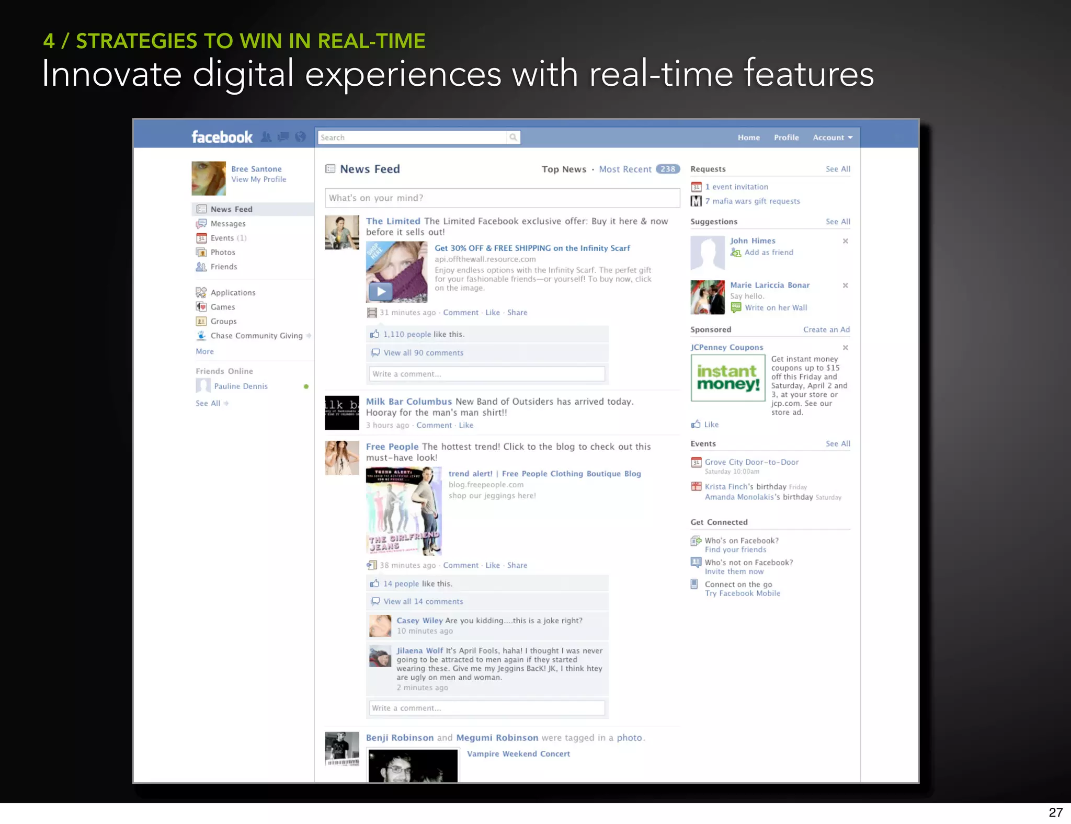Click the add friend icon for John Himes
1071x824 pixels.
point(736,253)
